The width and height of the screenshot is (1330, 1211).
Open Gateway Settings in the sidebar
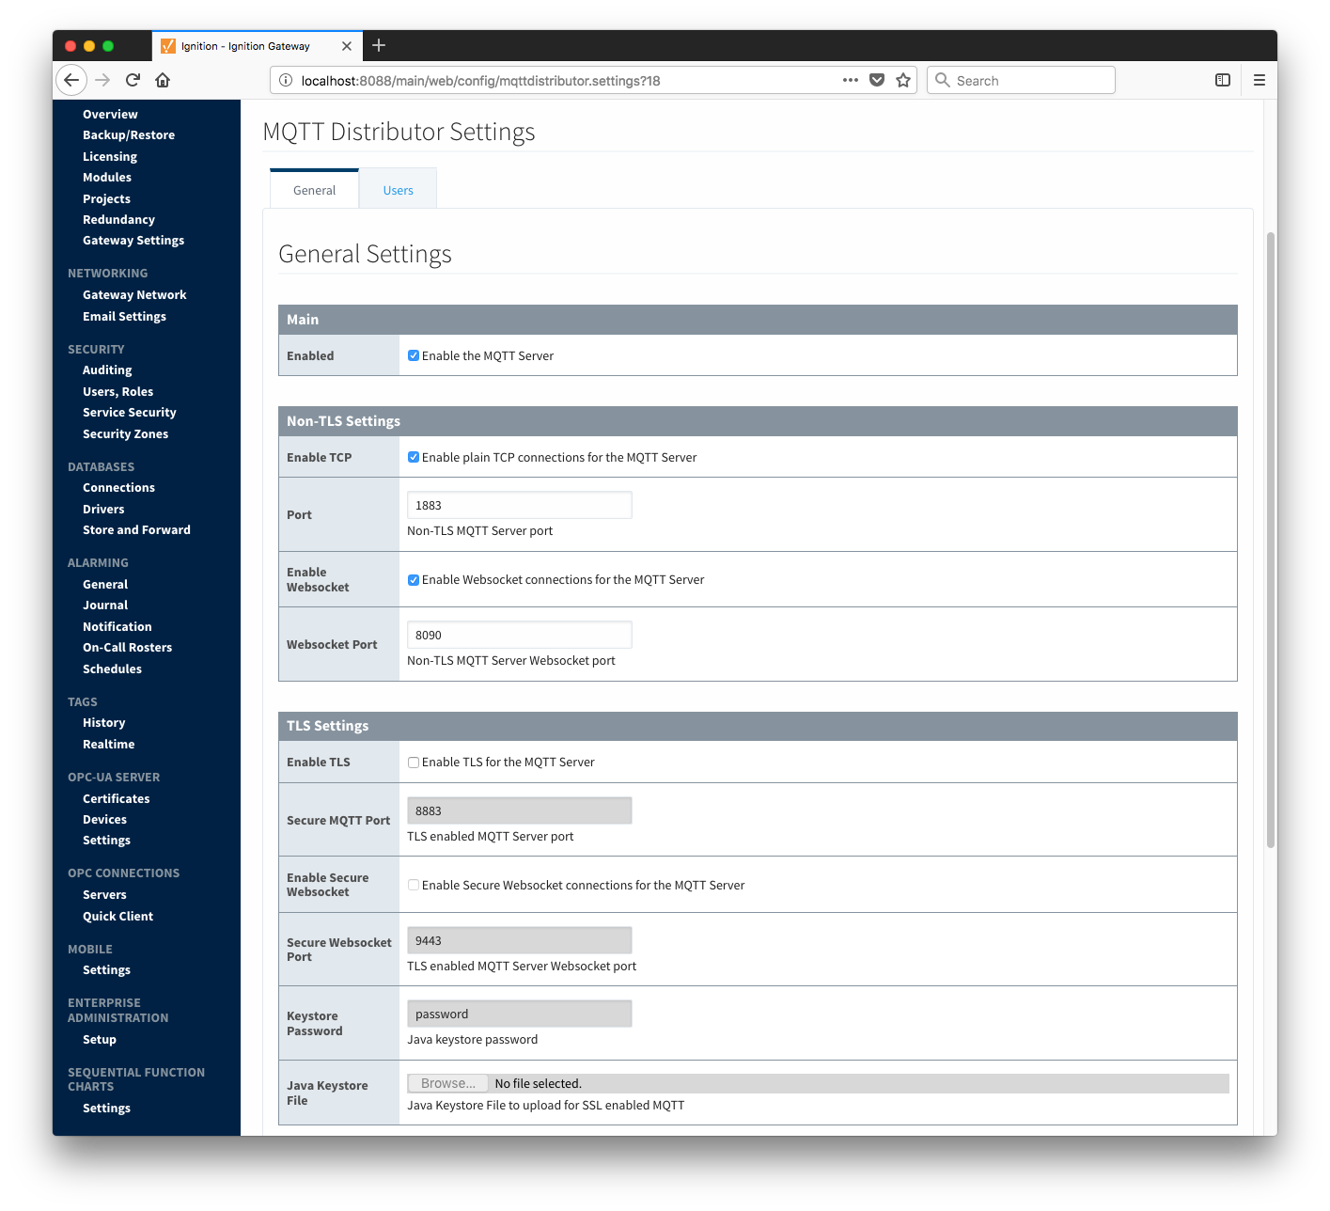[133, 241]
